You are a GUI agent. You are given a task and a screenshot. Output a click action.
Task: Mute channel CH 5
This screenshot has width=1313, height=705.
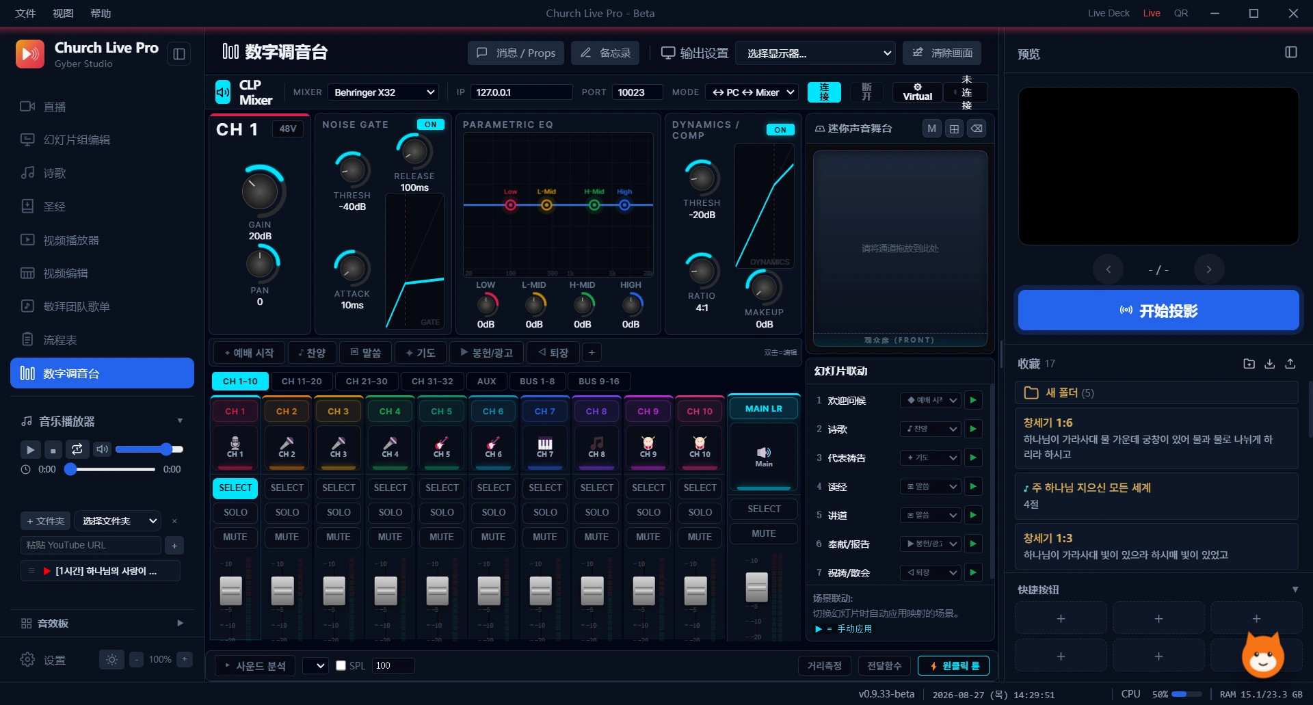442,537
